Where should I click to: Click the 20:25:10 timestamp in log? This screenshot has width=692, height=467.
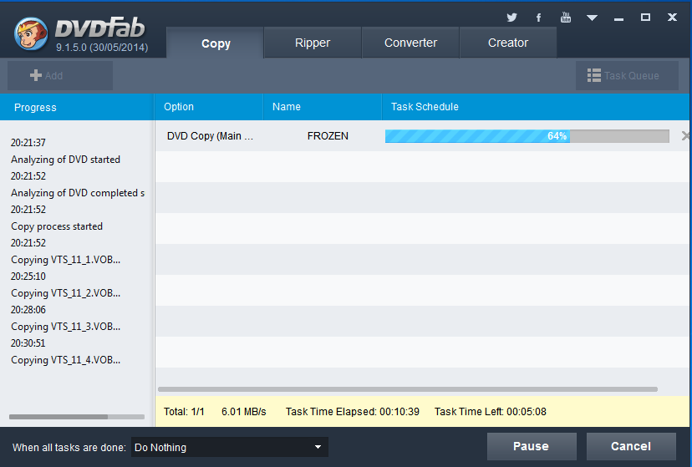click(28, 277)
